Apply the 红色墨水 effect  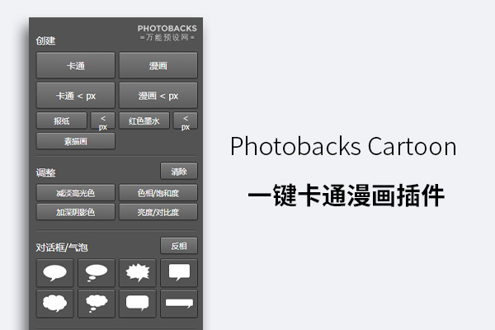click(144, 120)
